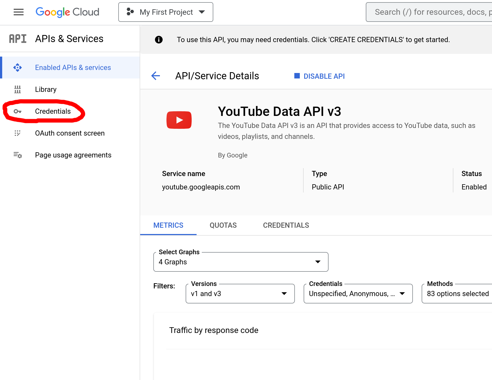The width and height of the screenshot is (492, 380).
Task: Open the Library menu item
Action: pos(70,89)
